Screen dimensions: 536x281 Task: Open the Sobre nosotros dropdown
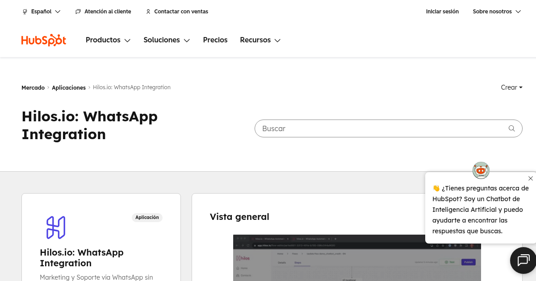(x=497, y=12)
